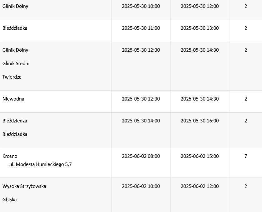The width and height of the screenshot is (262, 212).
Task: Click start time 2025-05-30 10:00
Action: (x=141, y=6)
